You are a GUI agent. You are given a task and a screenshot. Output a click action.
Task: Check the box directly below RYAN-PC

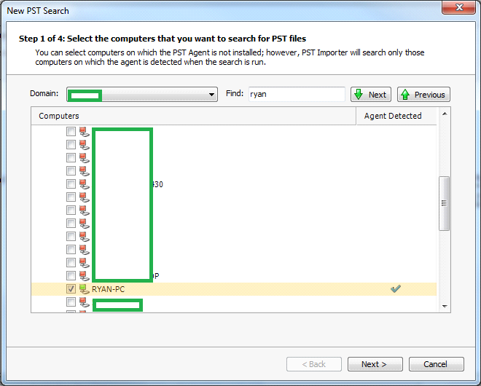point(71,302)
